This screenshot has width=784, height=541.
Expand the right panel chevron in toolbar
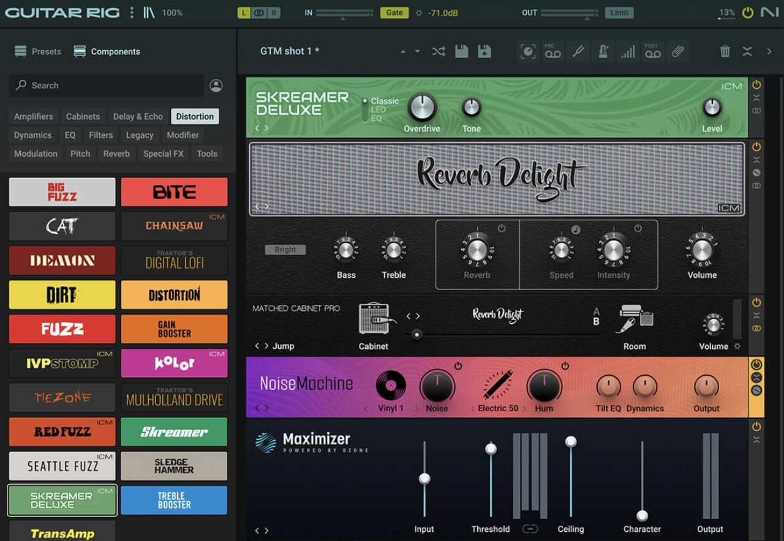(x=769, y=51)
